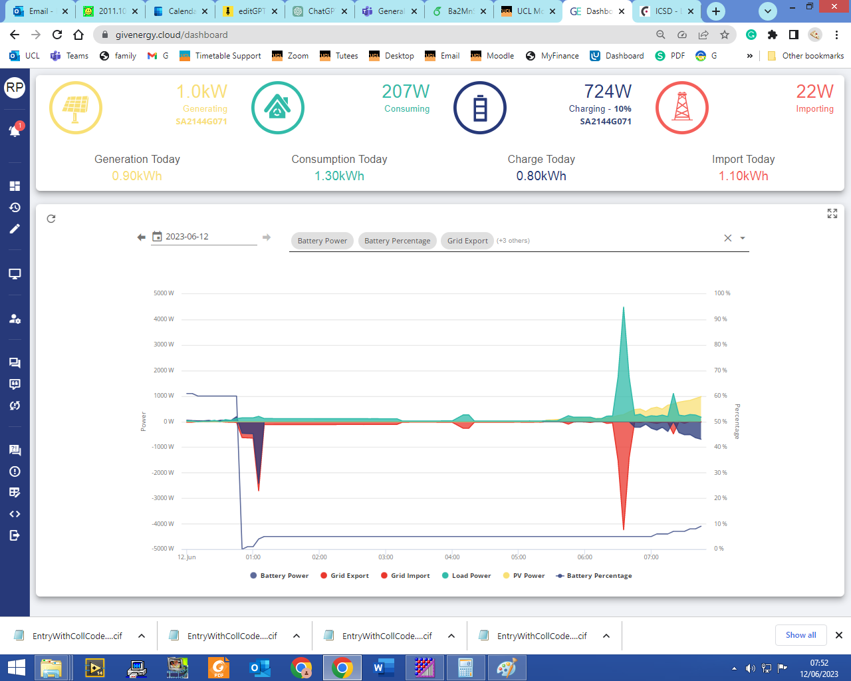
Task: Click the home consumption icon
Action: point(278,108)
